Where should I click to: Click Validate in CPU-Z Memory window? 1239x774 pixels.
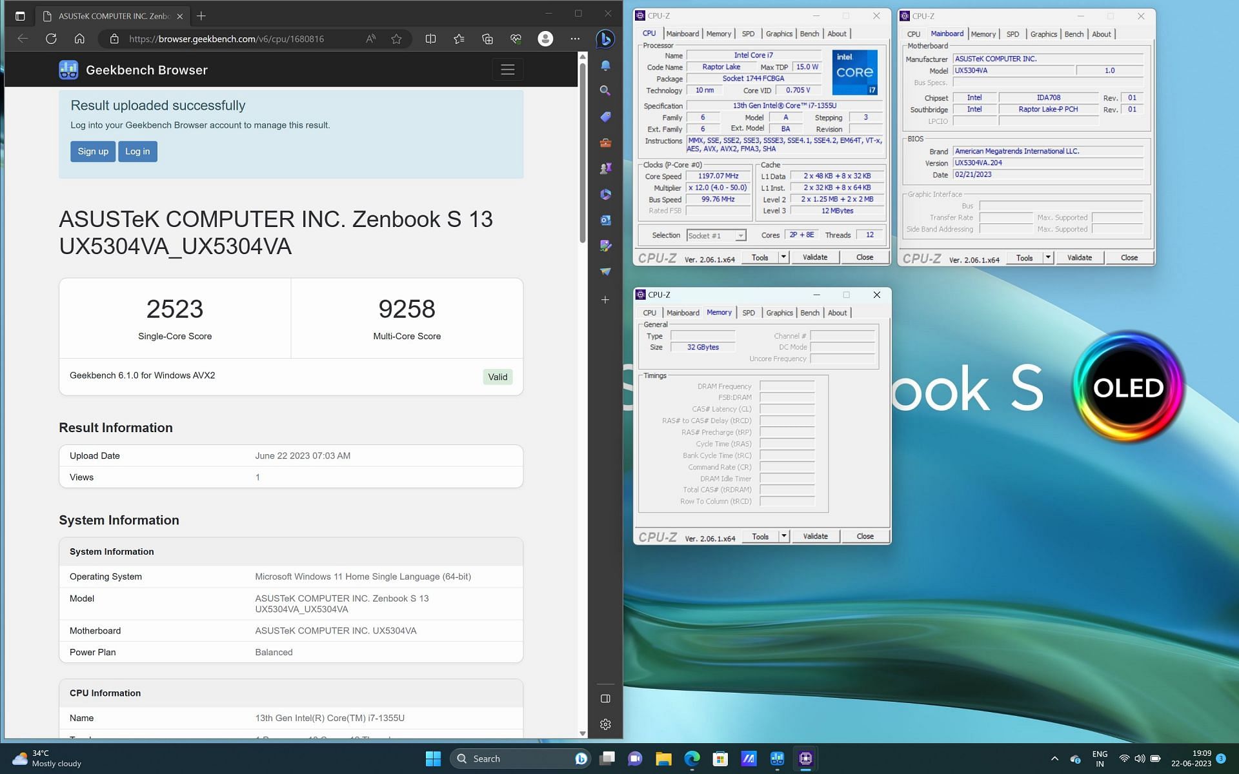[x=815, y=536]
